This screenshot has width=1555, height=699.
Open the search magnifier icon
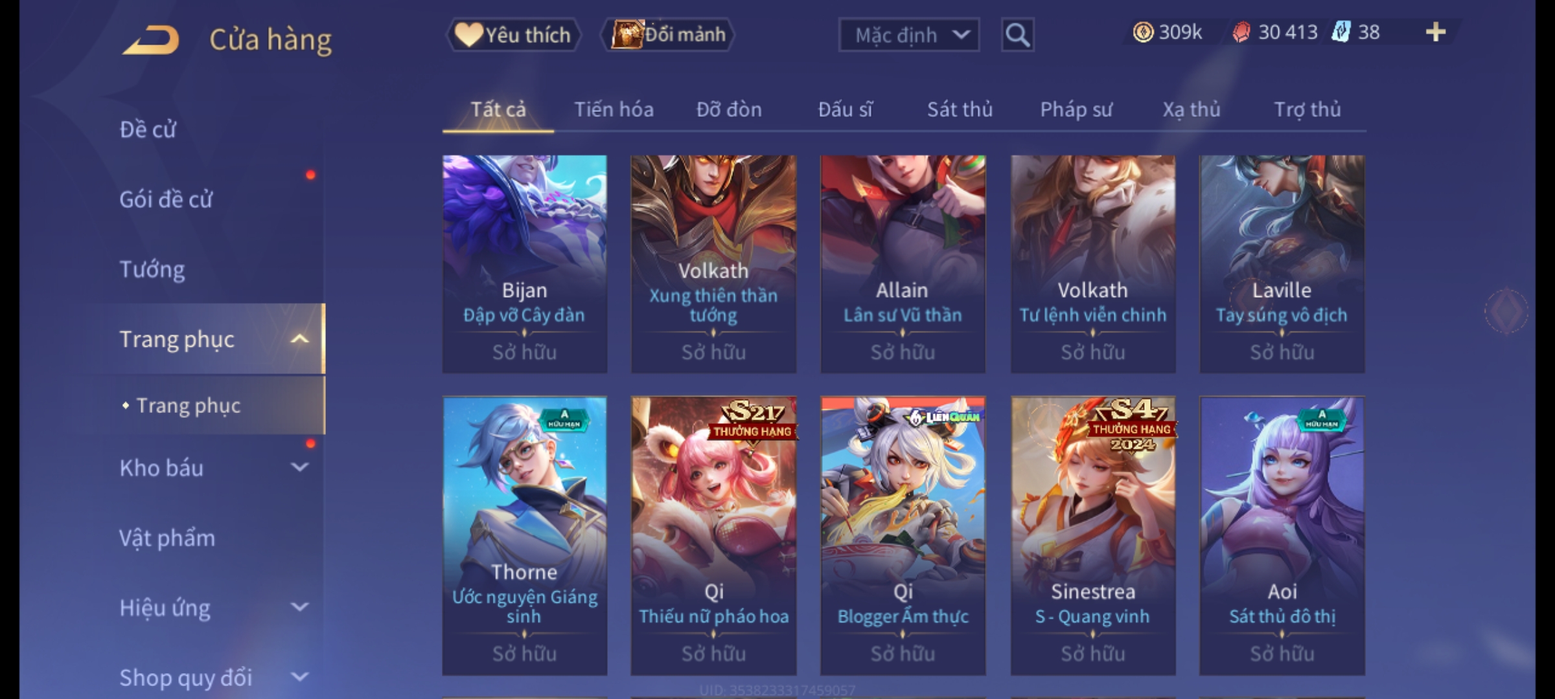coord(1017,35)
